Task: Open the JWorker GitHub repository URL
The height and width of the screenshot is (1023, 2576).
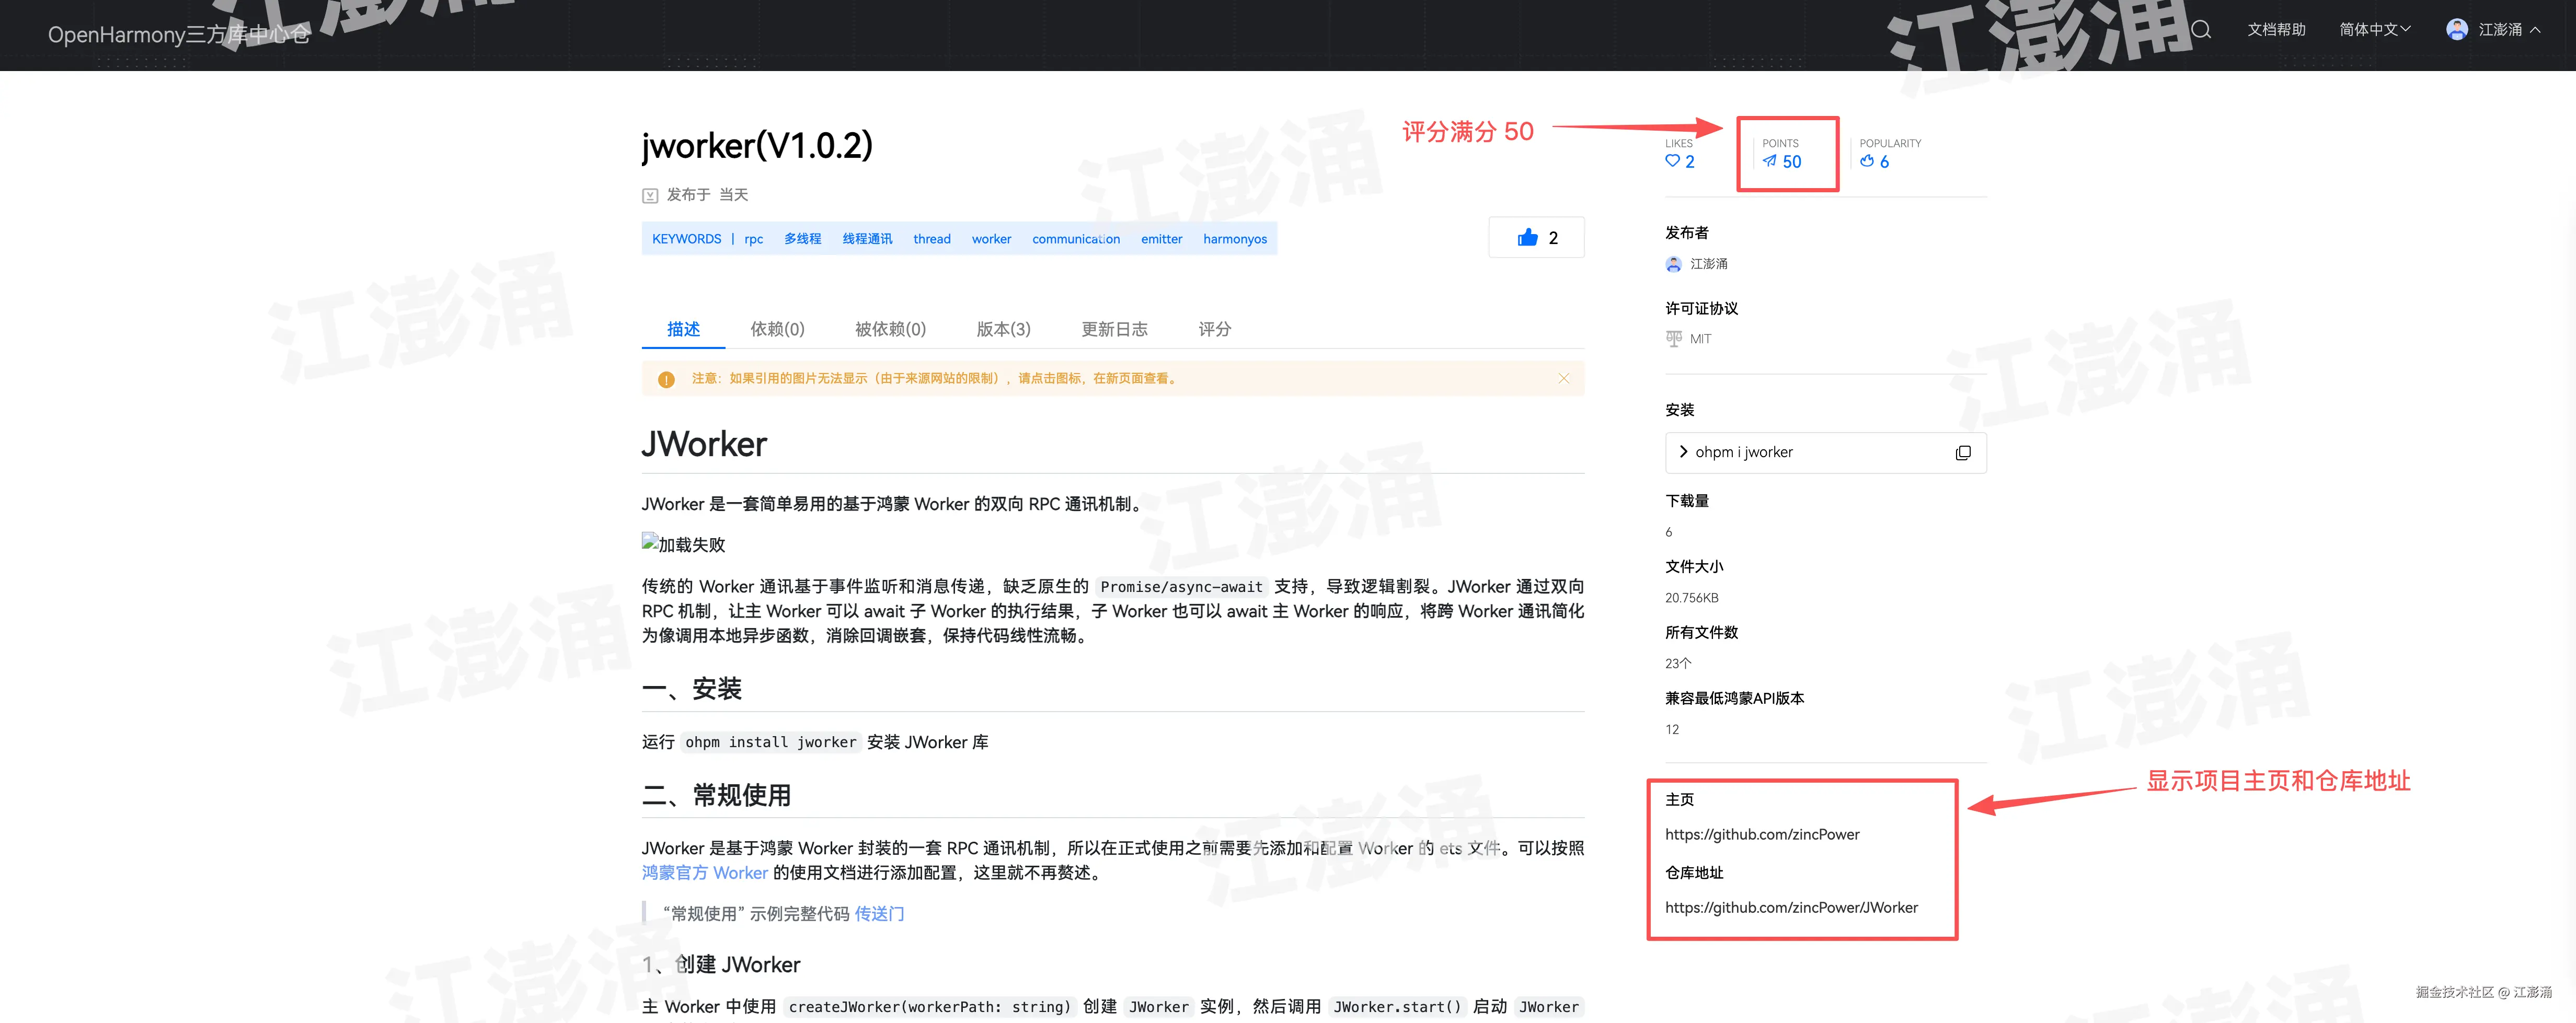Action: (x=1791, y=907)
